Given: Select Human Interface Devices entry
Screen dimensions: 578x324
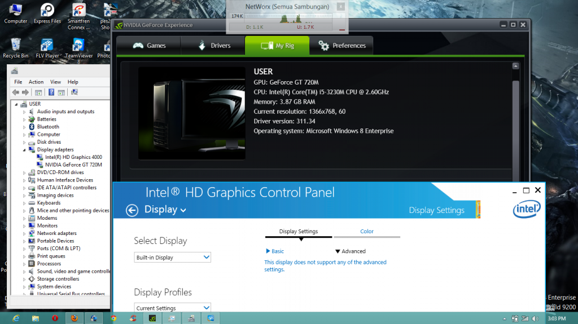Looking at the screenshot, I should [65, 180].
